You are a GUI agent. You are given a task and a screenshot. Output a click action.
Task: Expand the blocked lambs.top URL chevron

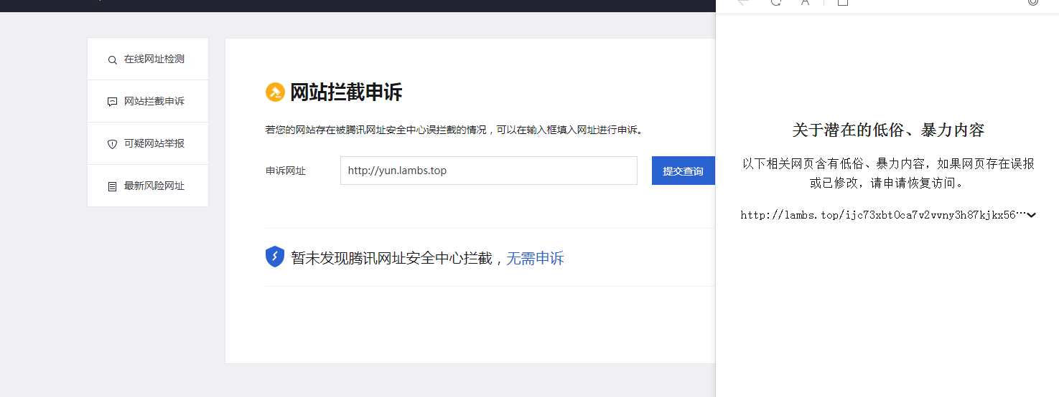click(1032, 215)
